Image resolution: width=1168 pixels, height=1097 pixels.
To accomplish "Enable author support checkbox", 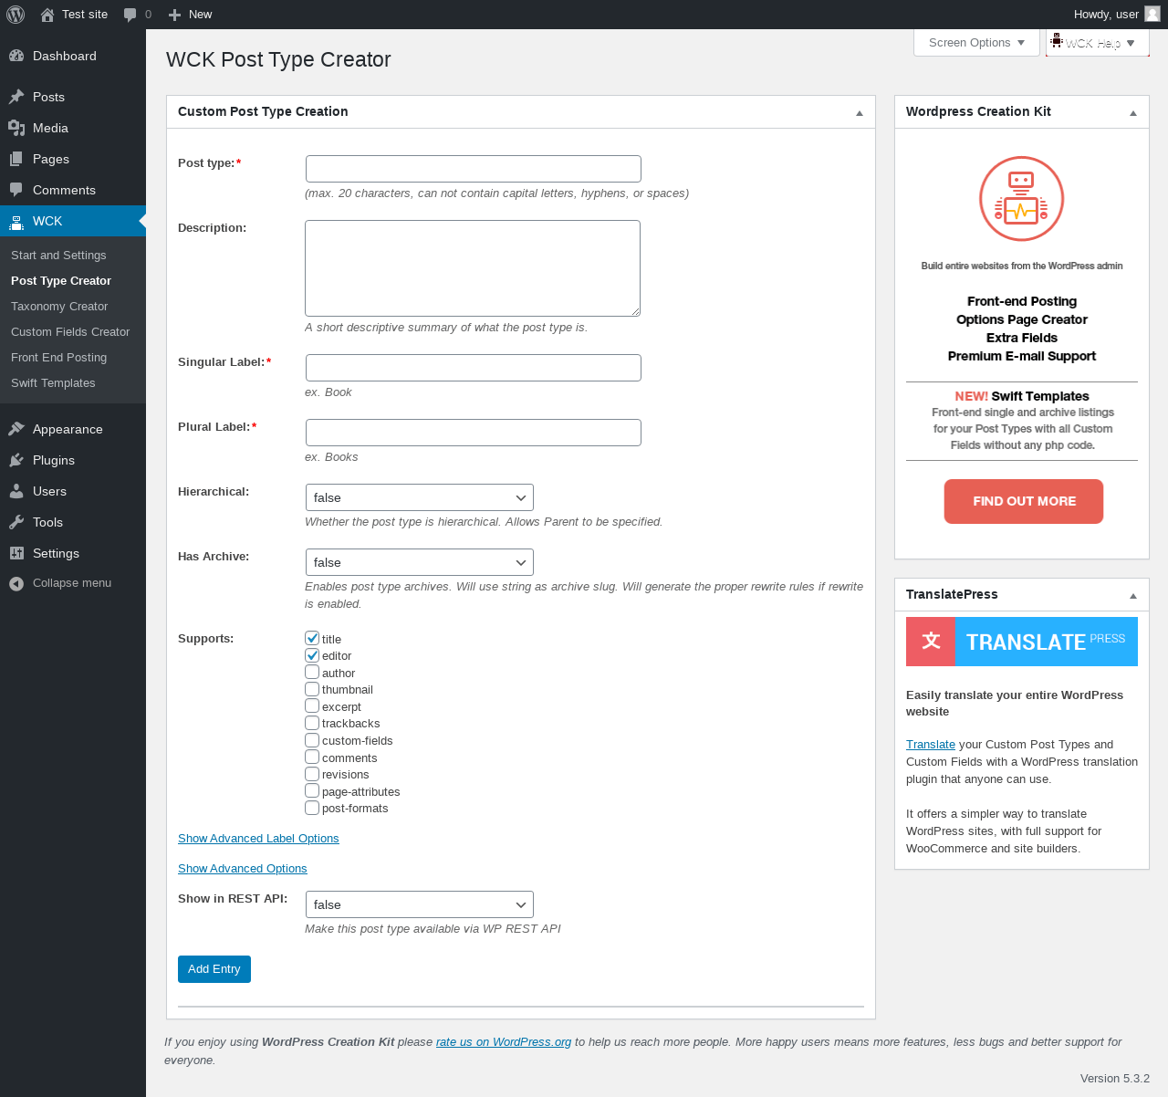I will click(x=312, y=672).
